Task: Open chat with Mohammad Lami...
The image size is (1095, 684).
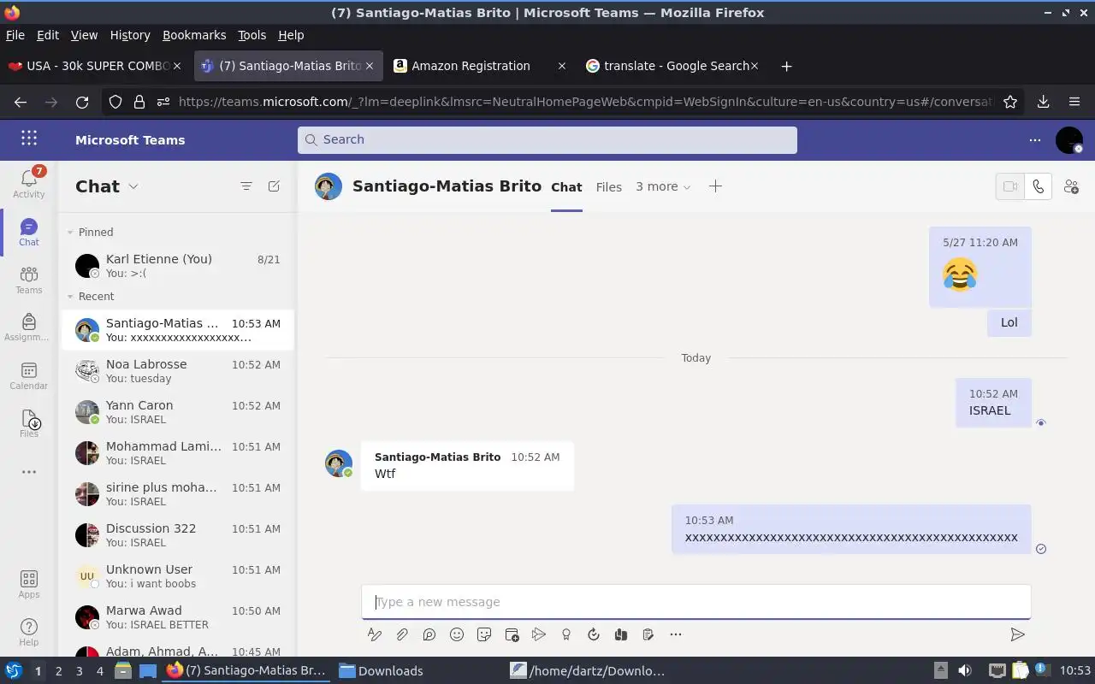Action: [x=177, y=453]
